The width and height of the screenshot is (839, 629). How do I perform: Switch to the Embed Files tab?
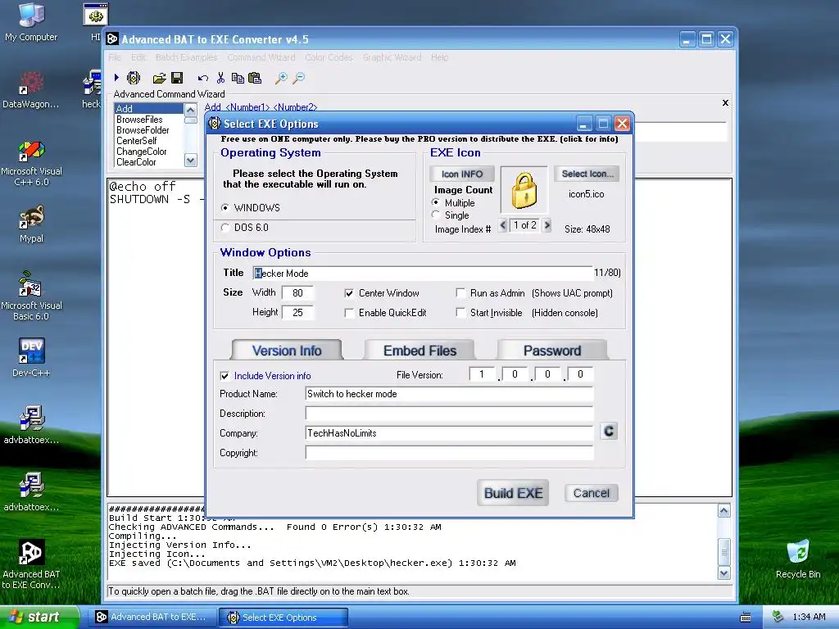[419, 351]
